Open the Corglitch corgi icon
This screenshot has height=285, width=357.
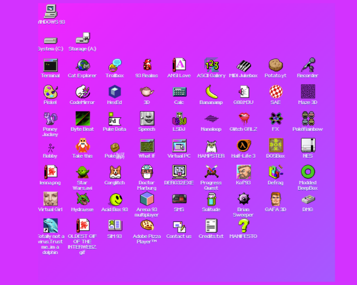(115, 172)
